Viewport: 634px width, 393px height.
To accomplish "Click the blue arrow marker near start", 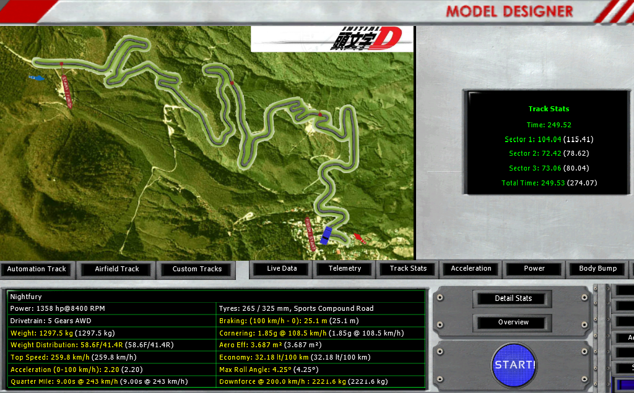I will tap(37, 77).
